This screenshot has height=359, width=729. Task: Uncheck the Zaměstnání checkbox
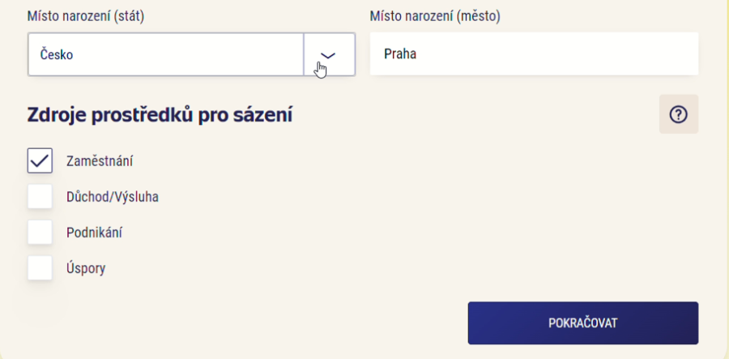(40, 161)
